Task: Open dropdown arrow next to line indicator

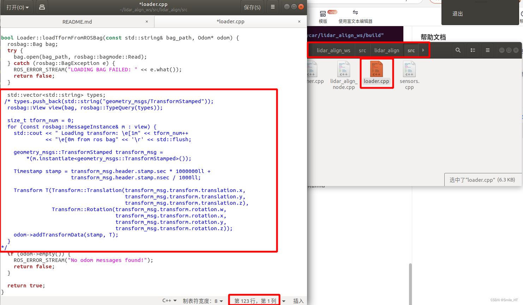Action: tap(284, 301)
